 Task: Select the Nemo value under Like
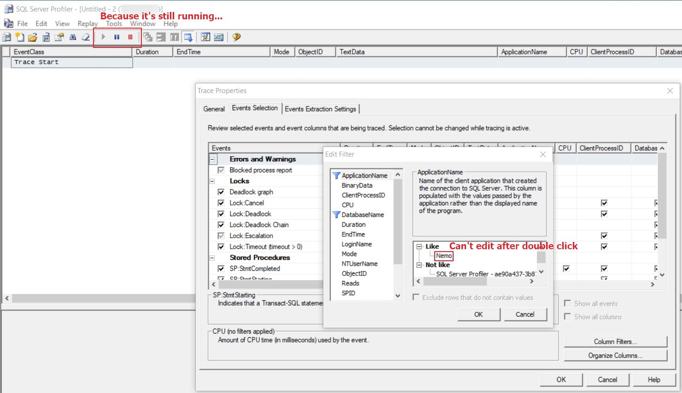pyautogui.click(x=444, y=256)
